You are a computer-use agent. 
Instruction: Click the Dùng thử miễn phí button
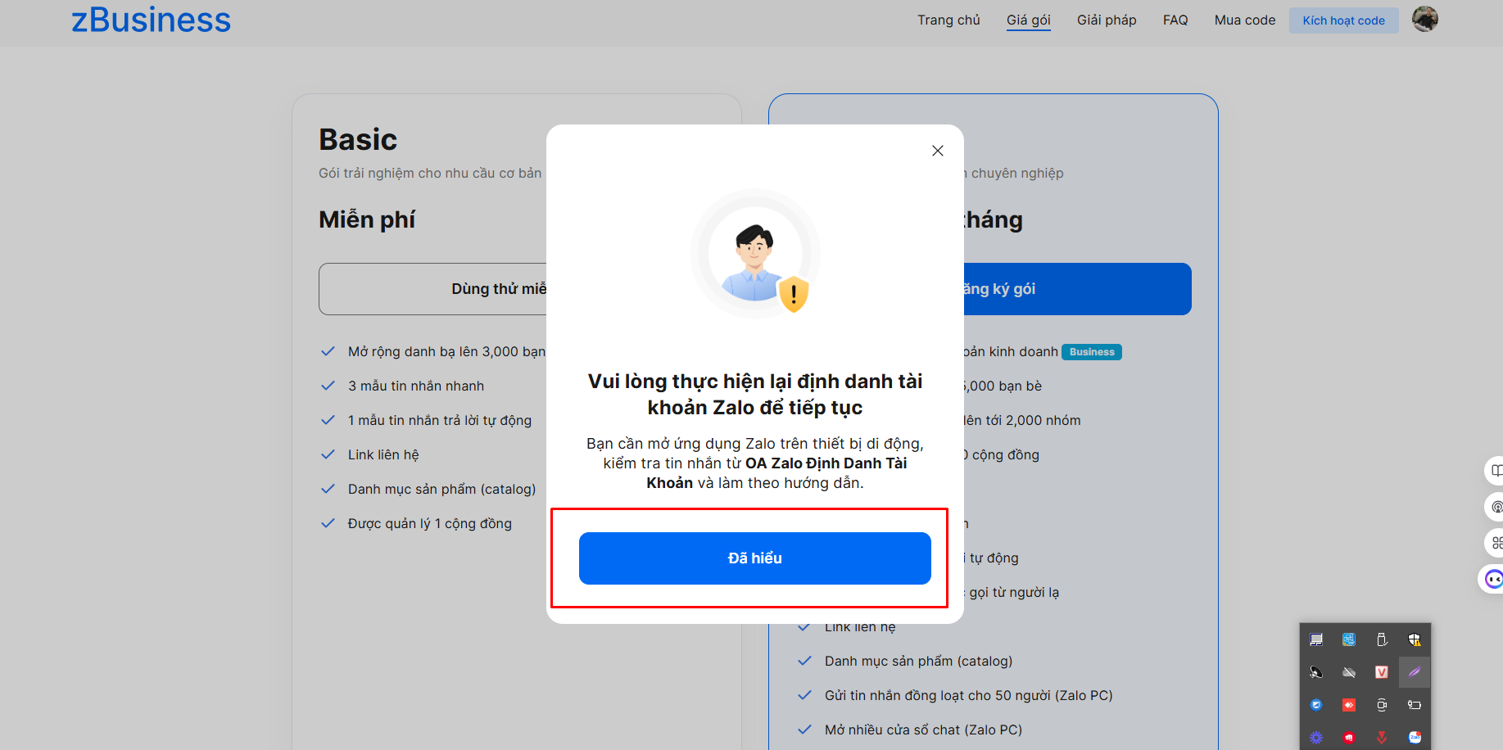[432, 289]
